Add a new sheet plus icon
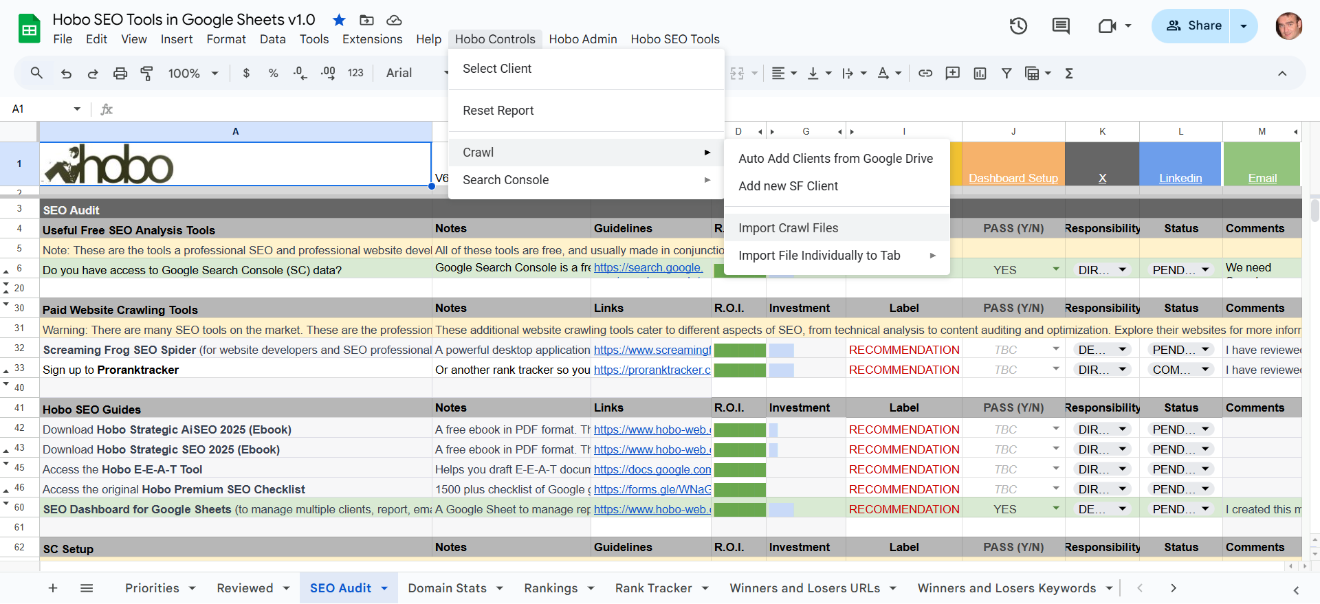The height and width of the screenshot is (604, 1320). click(x=53, y=588)
